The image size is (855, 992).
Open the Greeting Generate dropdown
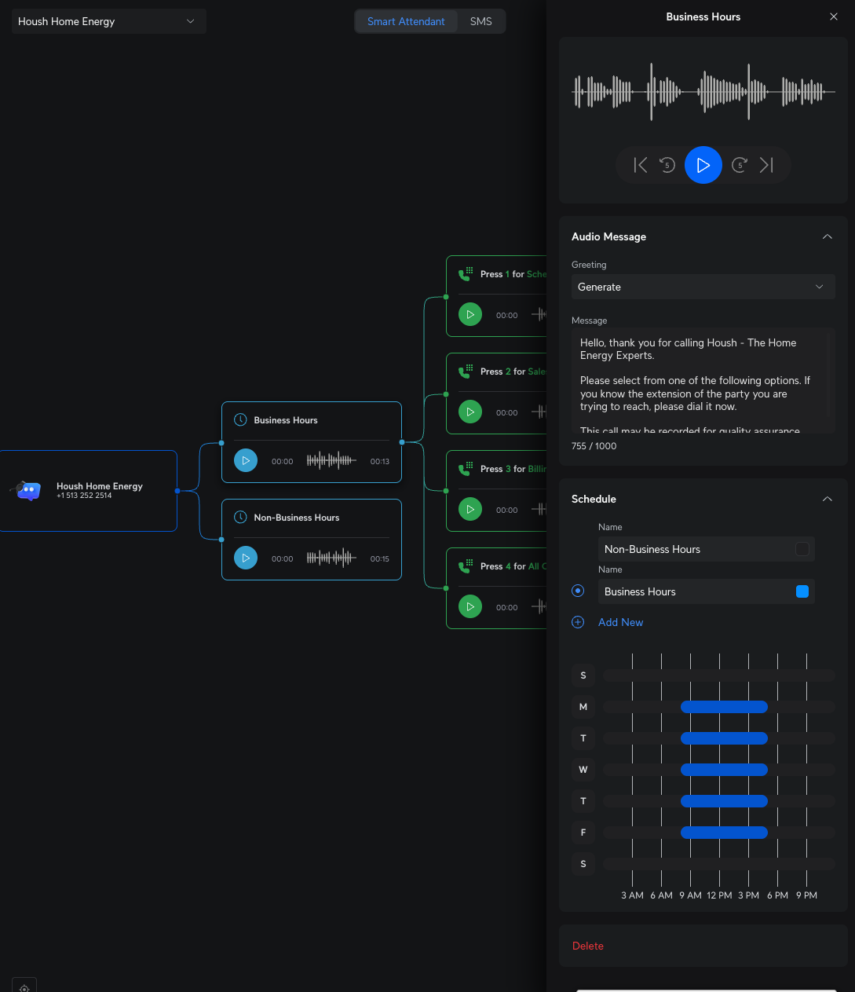coord(703,287)
